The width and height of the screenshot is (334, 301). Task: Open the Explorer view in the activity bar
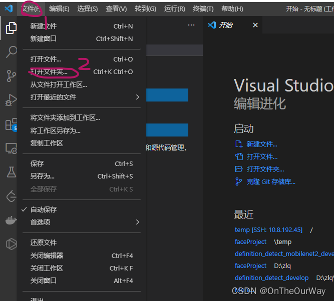pos(11,28)
